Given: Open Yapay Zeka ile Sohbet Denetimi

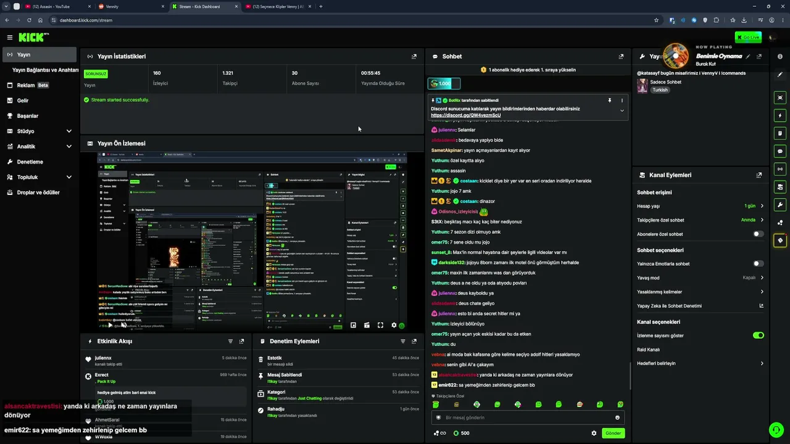Looking at the screenshot, I should [x=701, y=306].
